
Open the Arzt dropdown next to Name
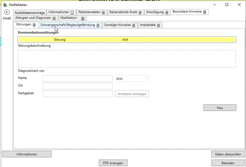click(x=132, y=78)
